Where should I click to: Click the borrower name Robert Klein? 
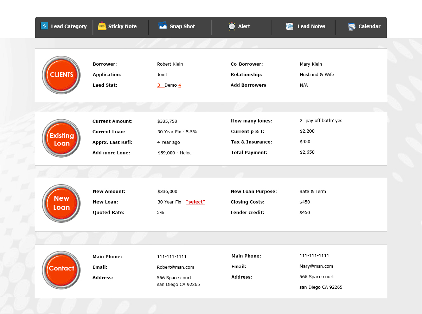pos(170,64)
